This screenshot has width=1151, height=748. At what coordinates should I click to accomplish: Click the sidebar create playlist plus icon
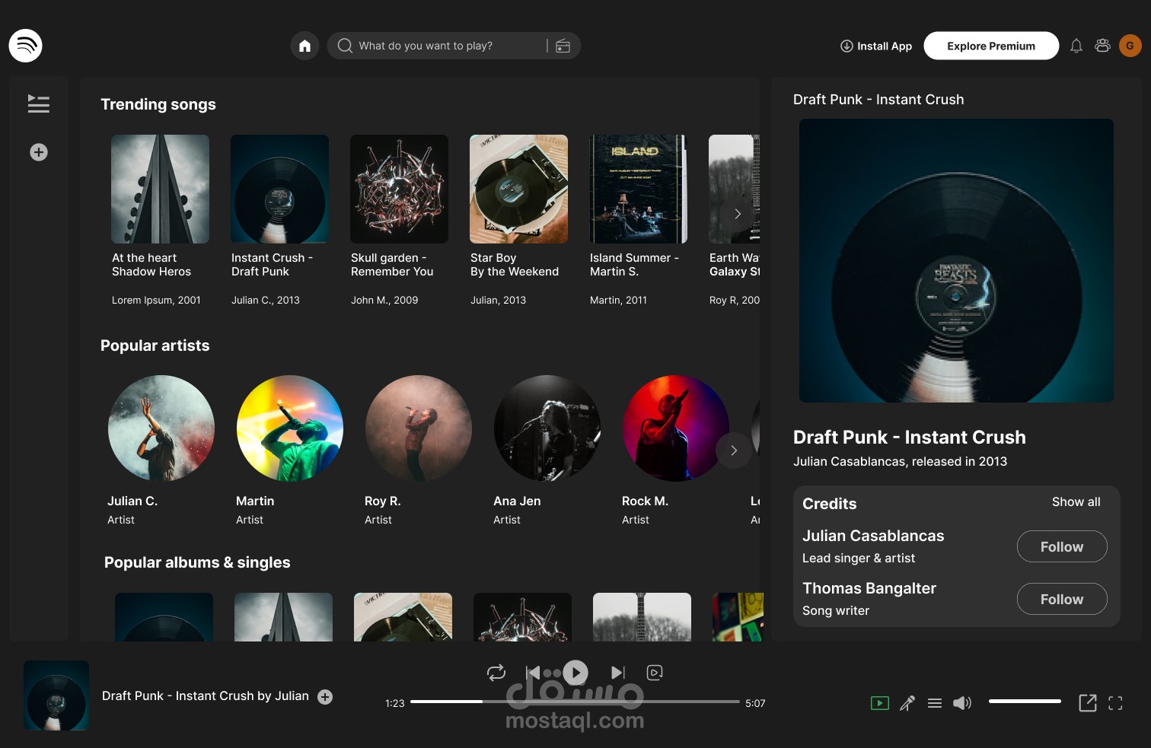39,152
